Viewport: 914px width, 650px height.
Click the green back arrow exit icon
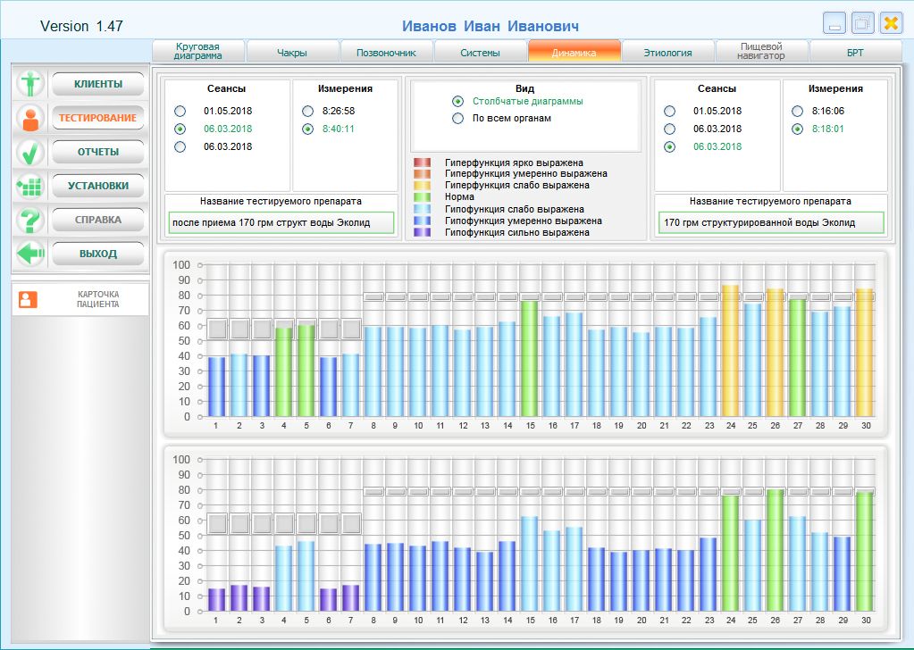coord(31,254)
